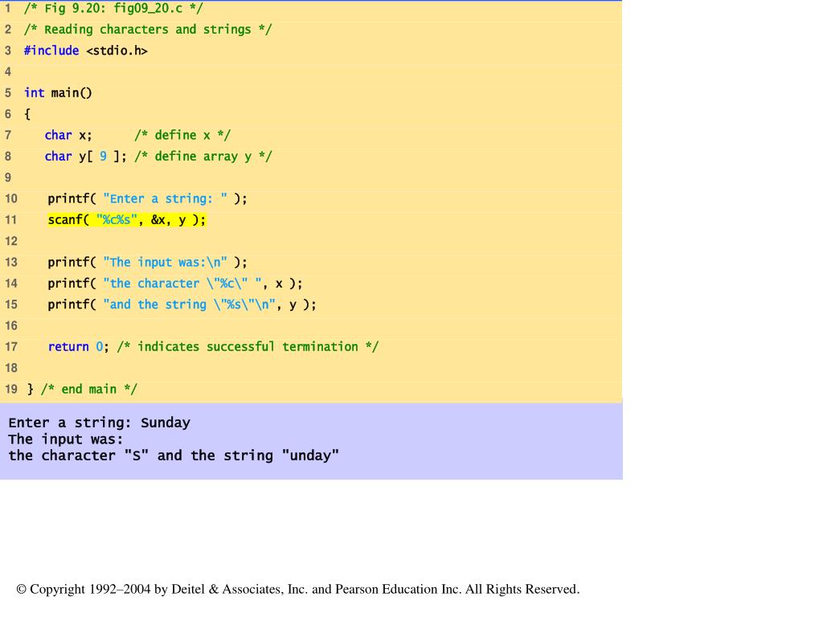Click the "return 0;" statement

[78, 347]
